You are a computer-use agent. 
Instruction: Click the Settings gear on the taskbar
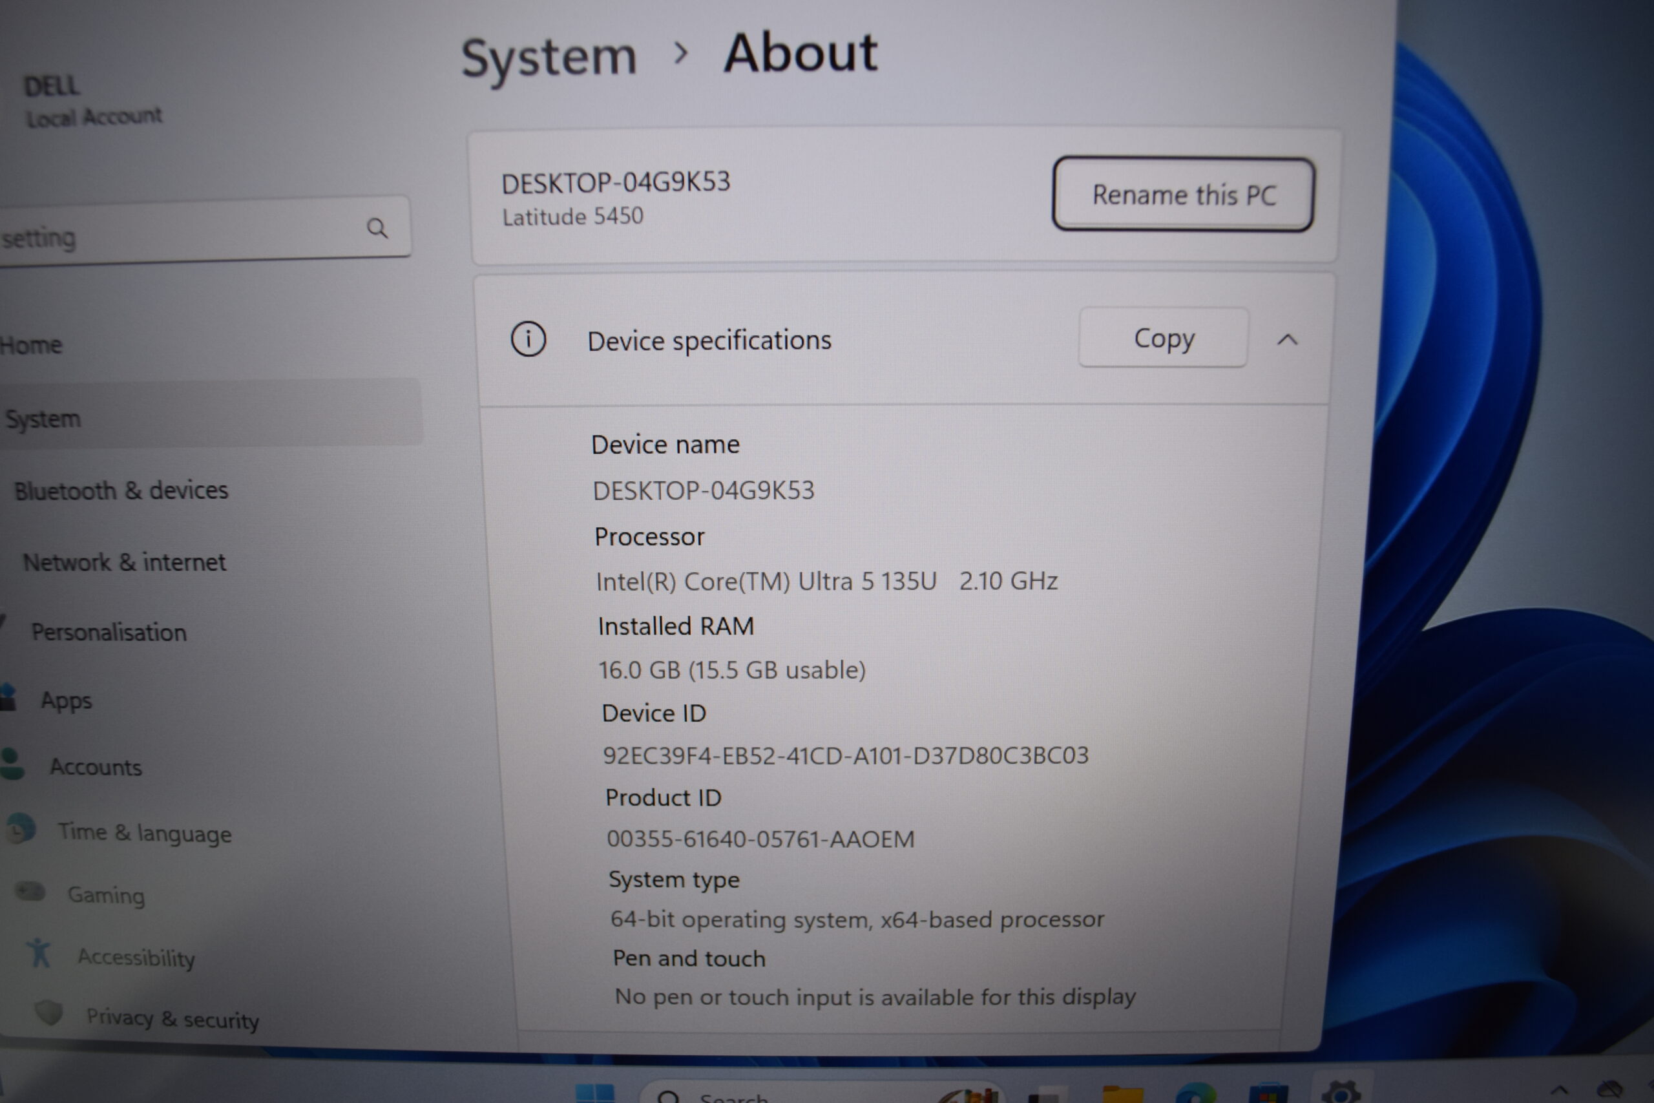(1341, 1092)
